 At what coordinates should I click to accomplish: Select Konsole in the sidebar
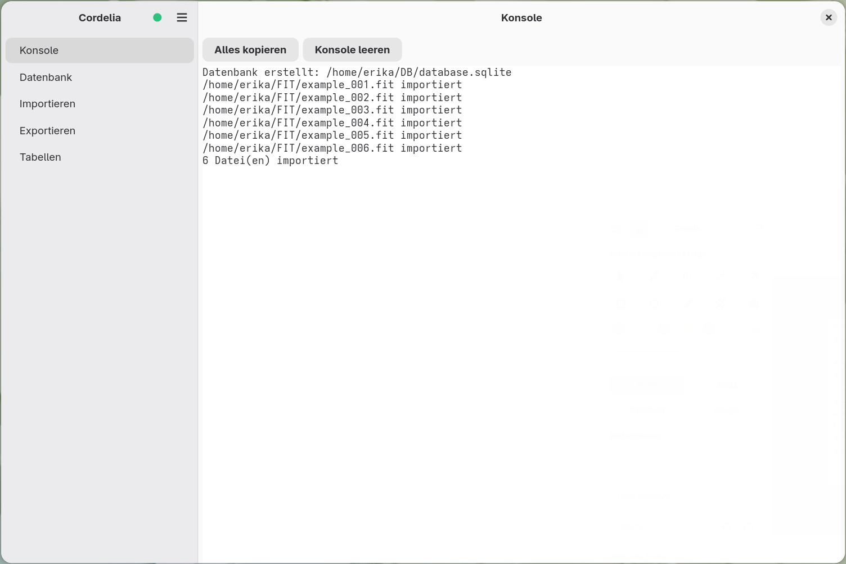[100, 51]
